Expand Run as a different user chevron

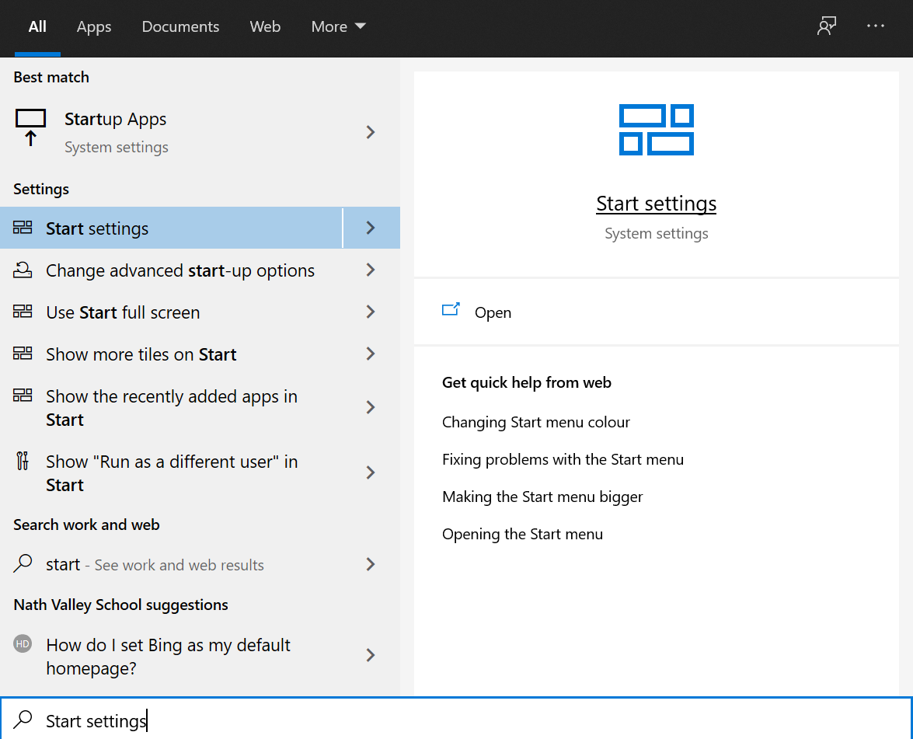pos(371,472)
